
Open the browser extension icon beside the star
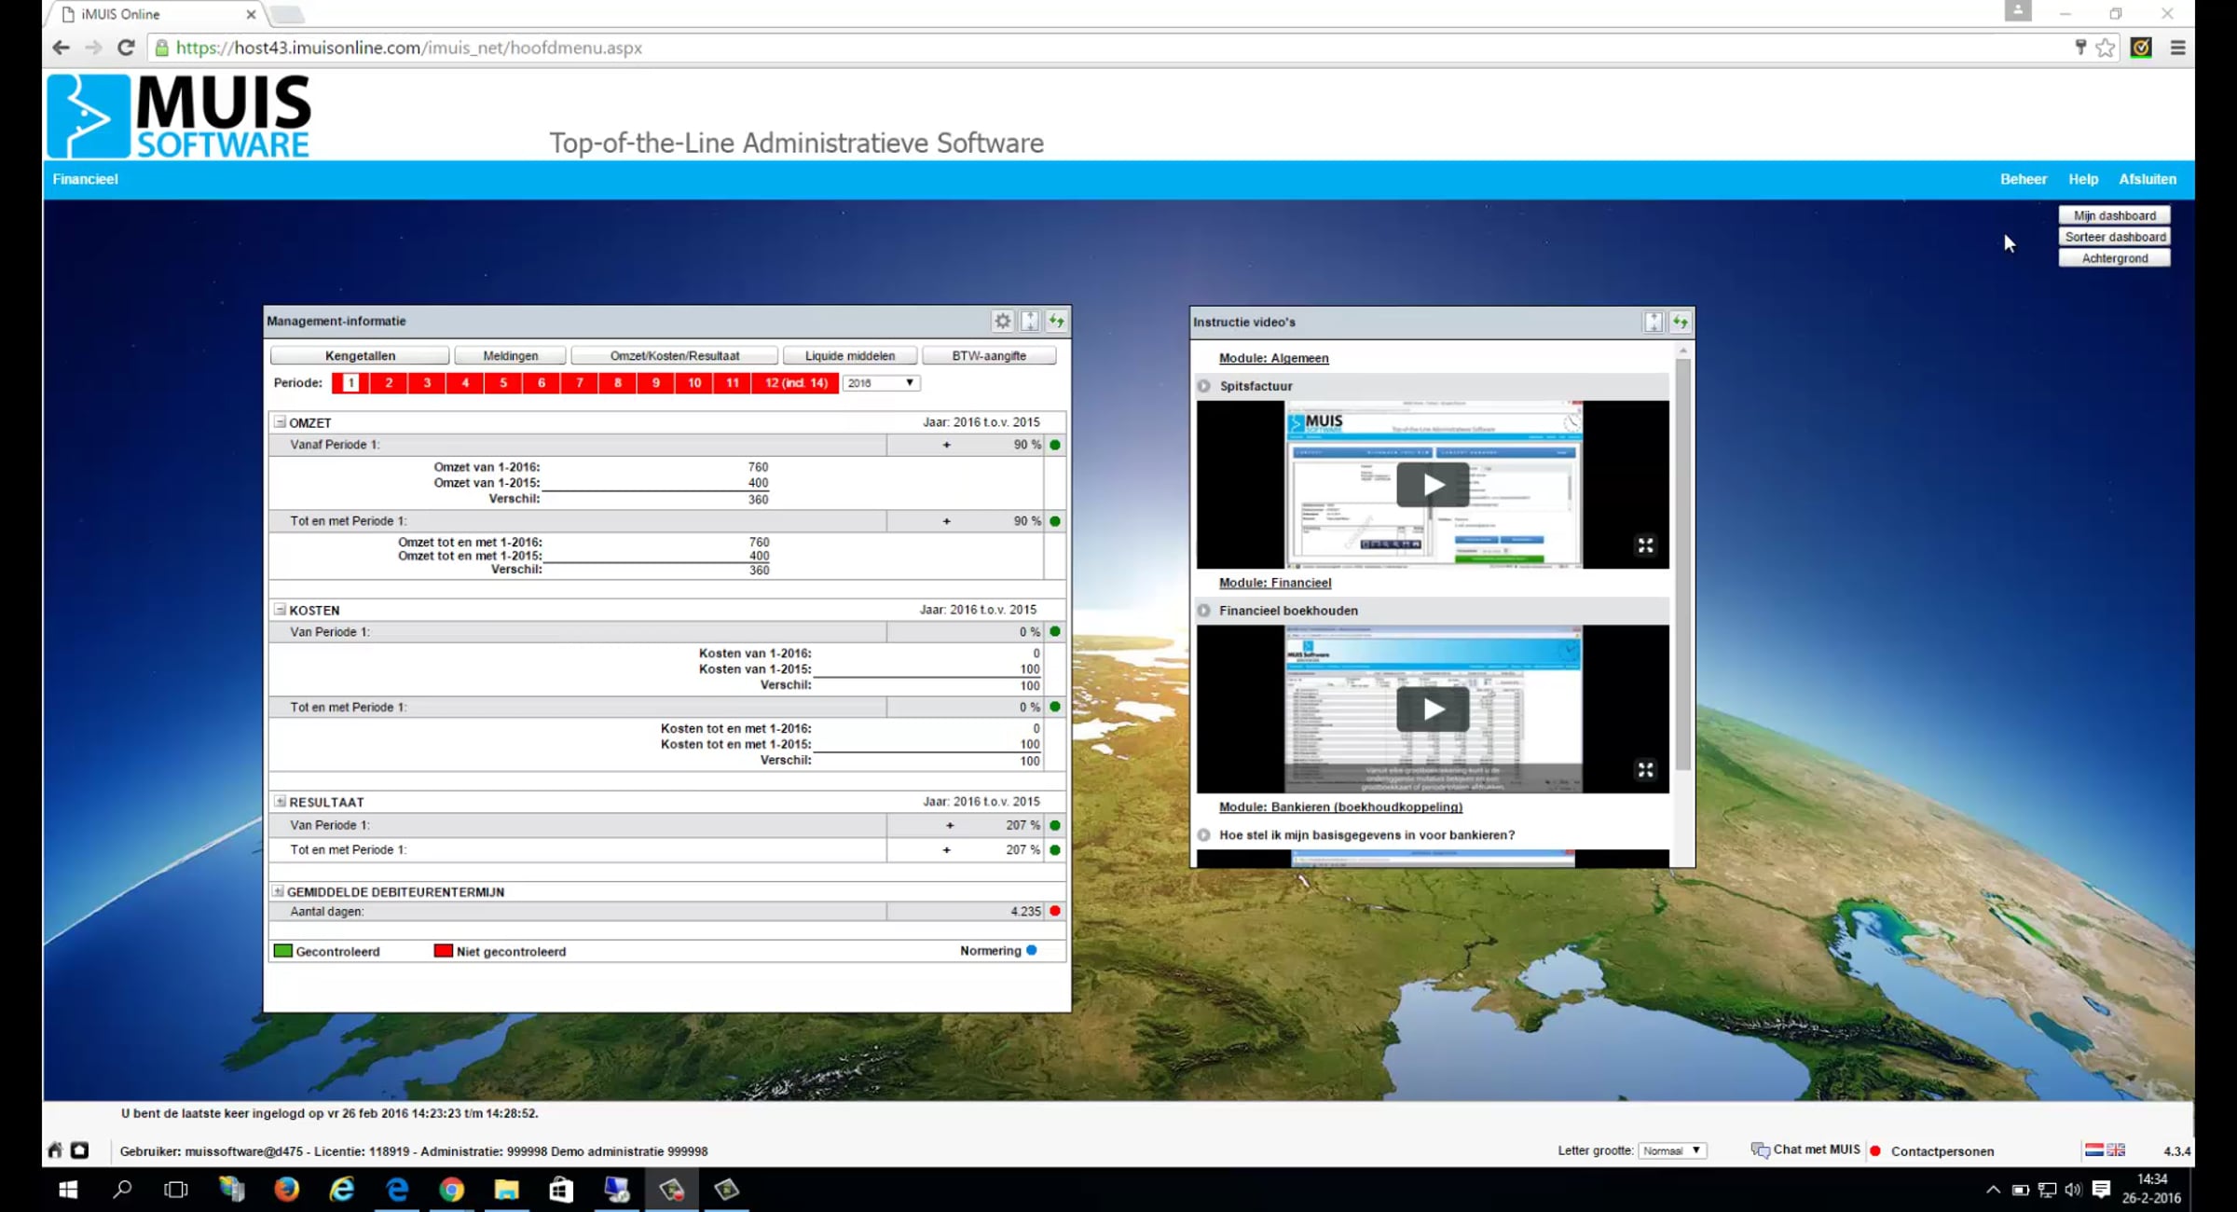pos(2141,48)
